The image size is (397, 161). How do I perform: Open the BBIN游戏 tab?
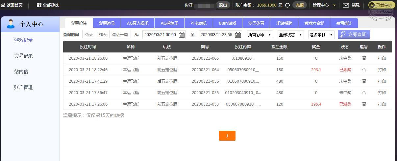pos(228,23)
